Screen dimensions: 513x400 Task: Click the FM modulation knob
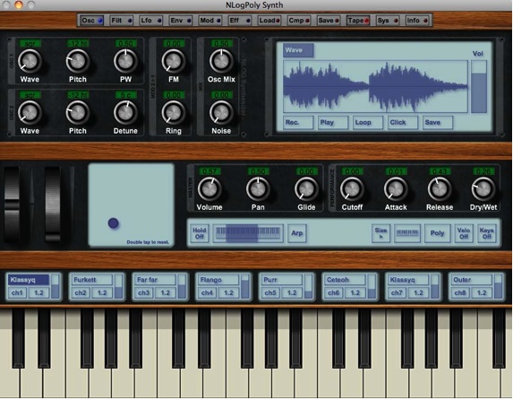click(173, 61)
